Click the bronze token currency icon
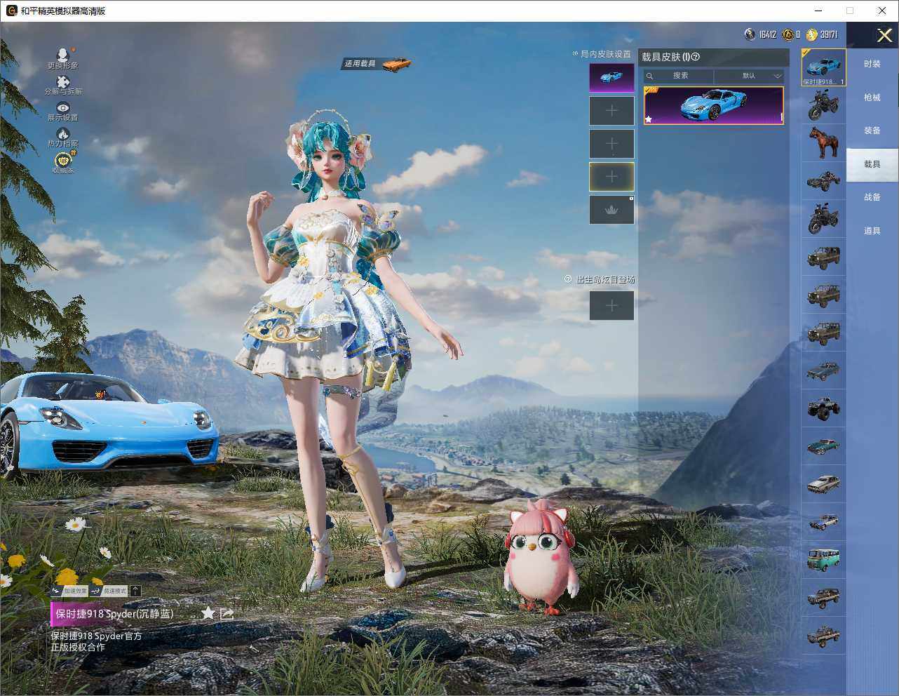The height and width of the screenshot is (696, 899). click(788, 34)
